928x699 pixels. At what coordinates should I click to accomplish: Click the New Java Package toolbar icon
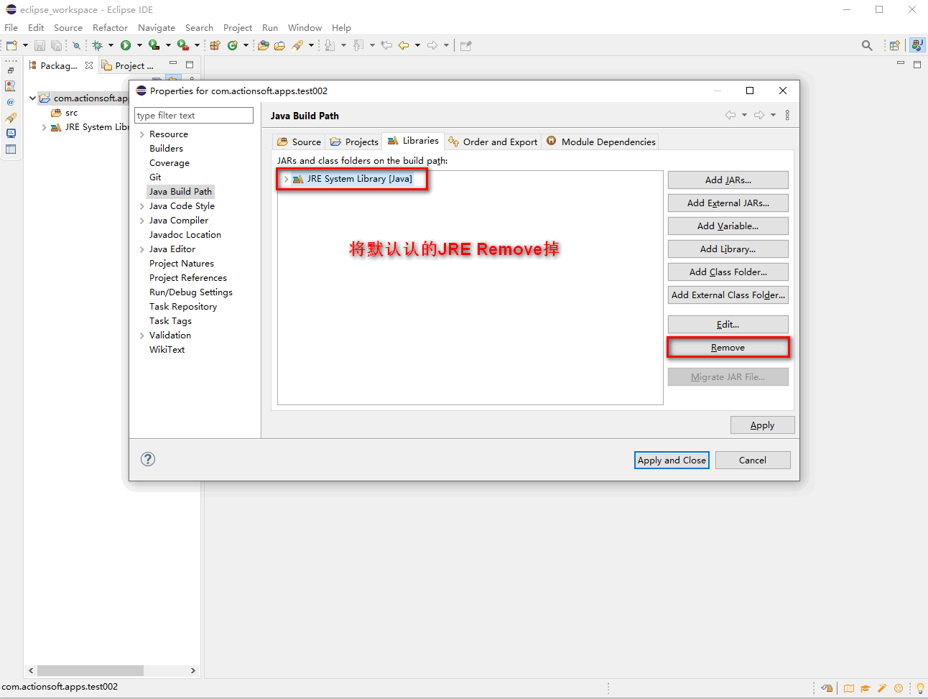214,45
